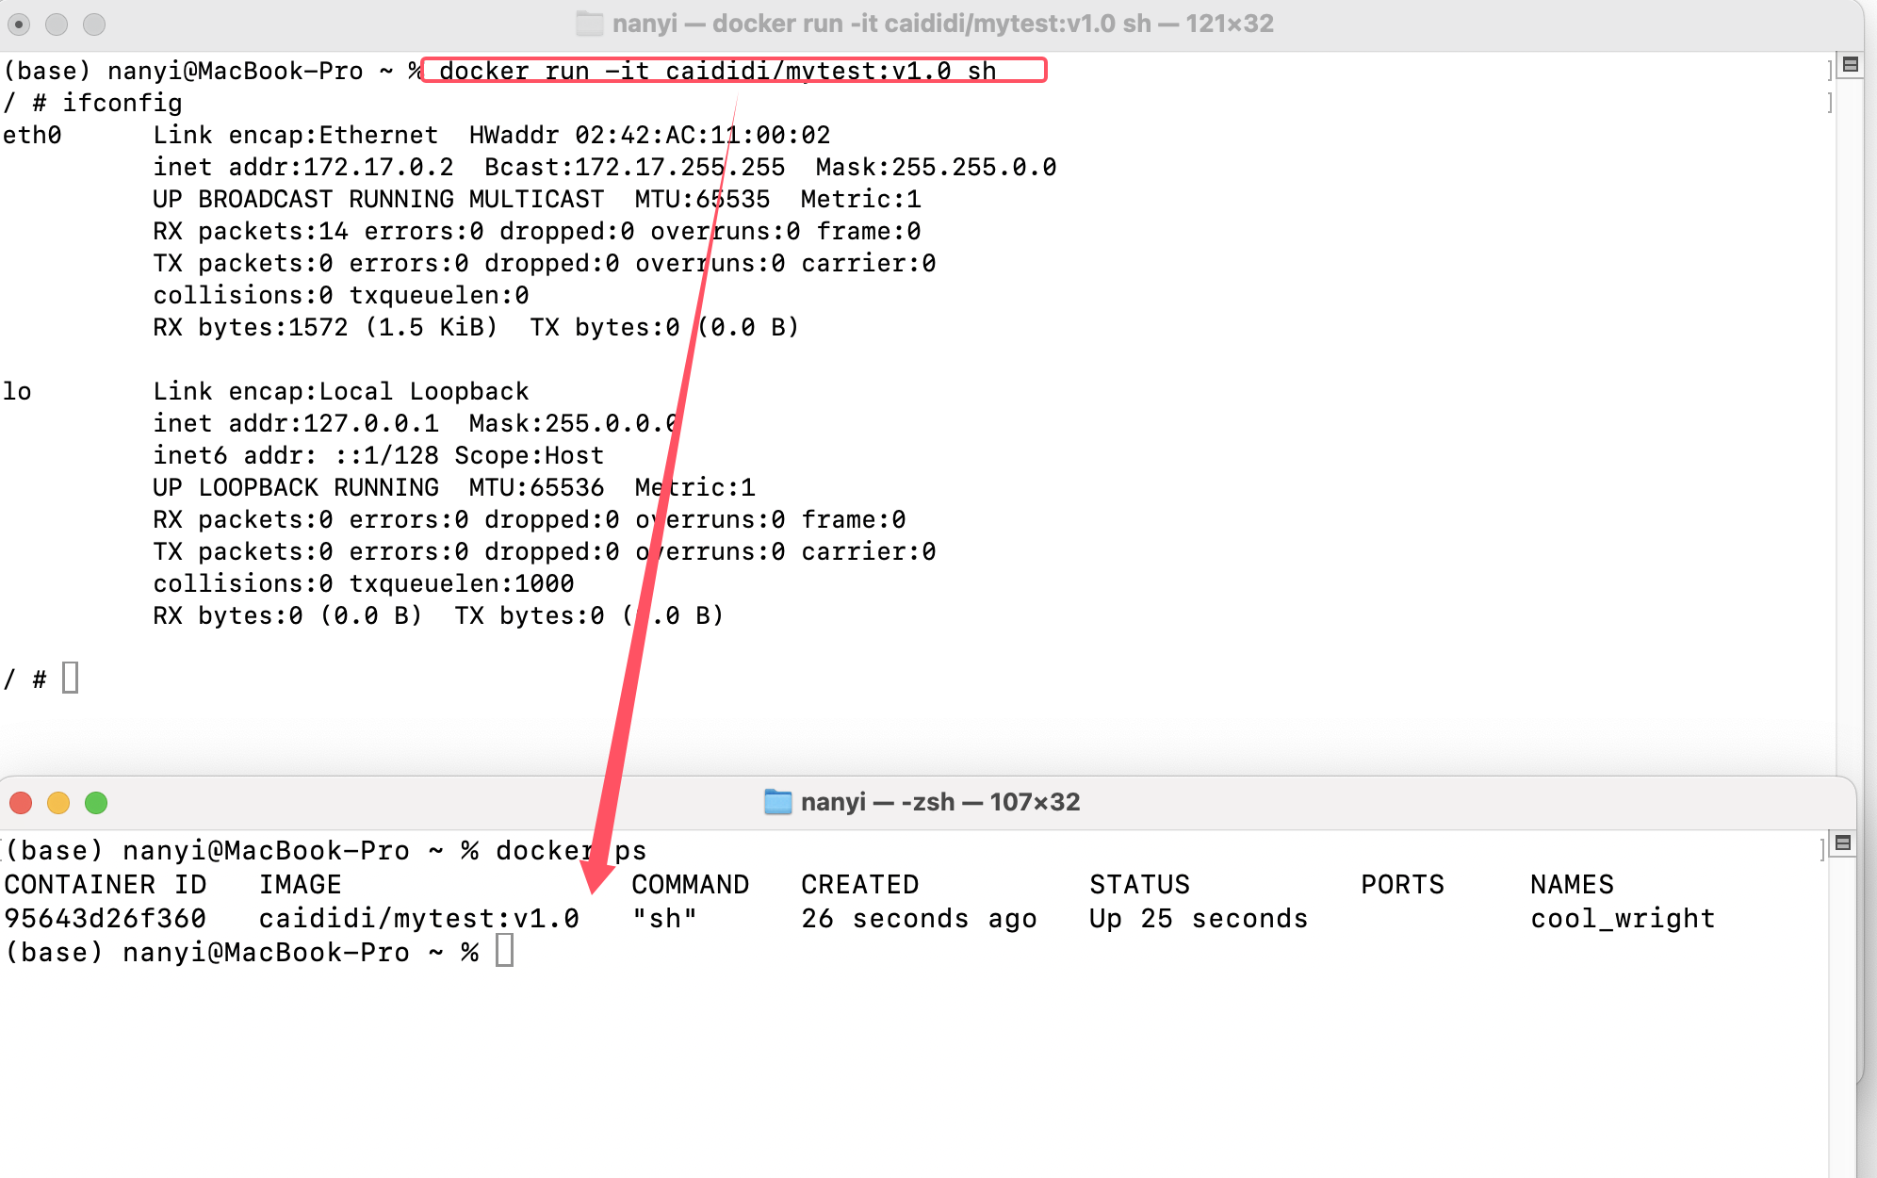
Task: Click the PORTS column header
Action: pyautogui.click(x=1403, y=884)
